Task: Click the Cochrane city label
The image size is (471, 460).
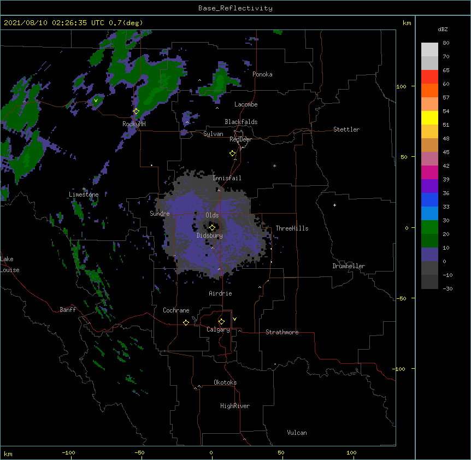Action: [176, 310]
